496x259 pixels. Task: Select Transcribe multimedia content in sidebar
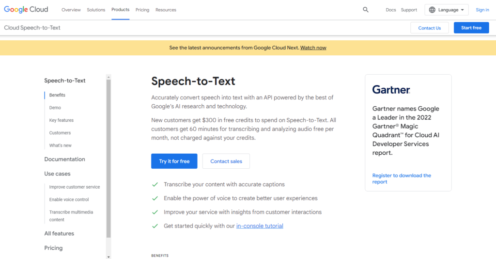tap(71, 216)
